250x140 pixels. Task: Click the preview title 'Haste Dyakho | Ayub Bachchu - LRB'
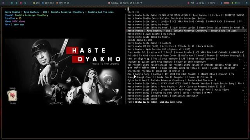(59, 12)
